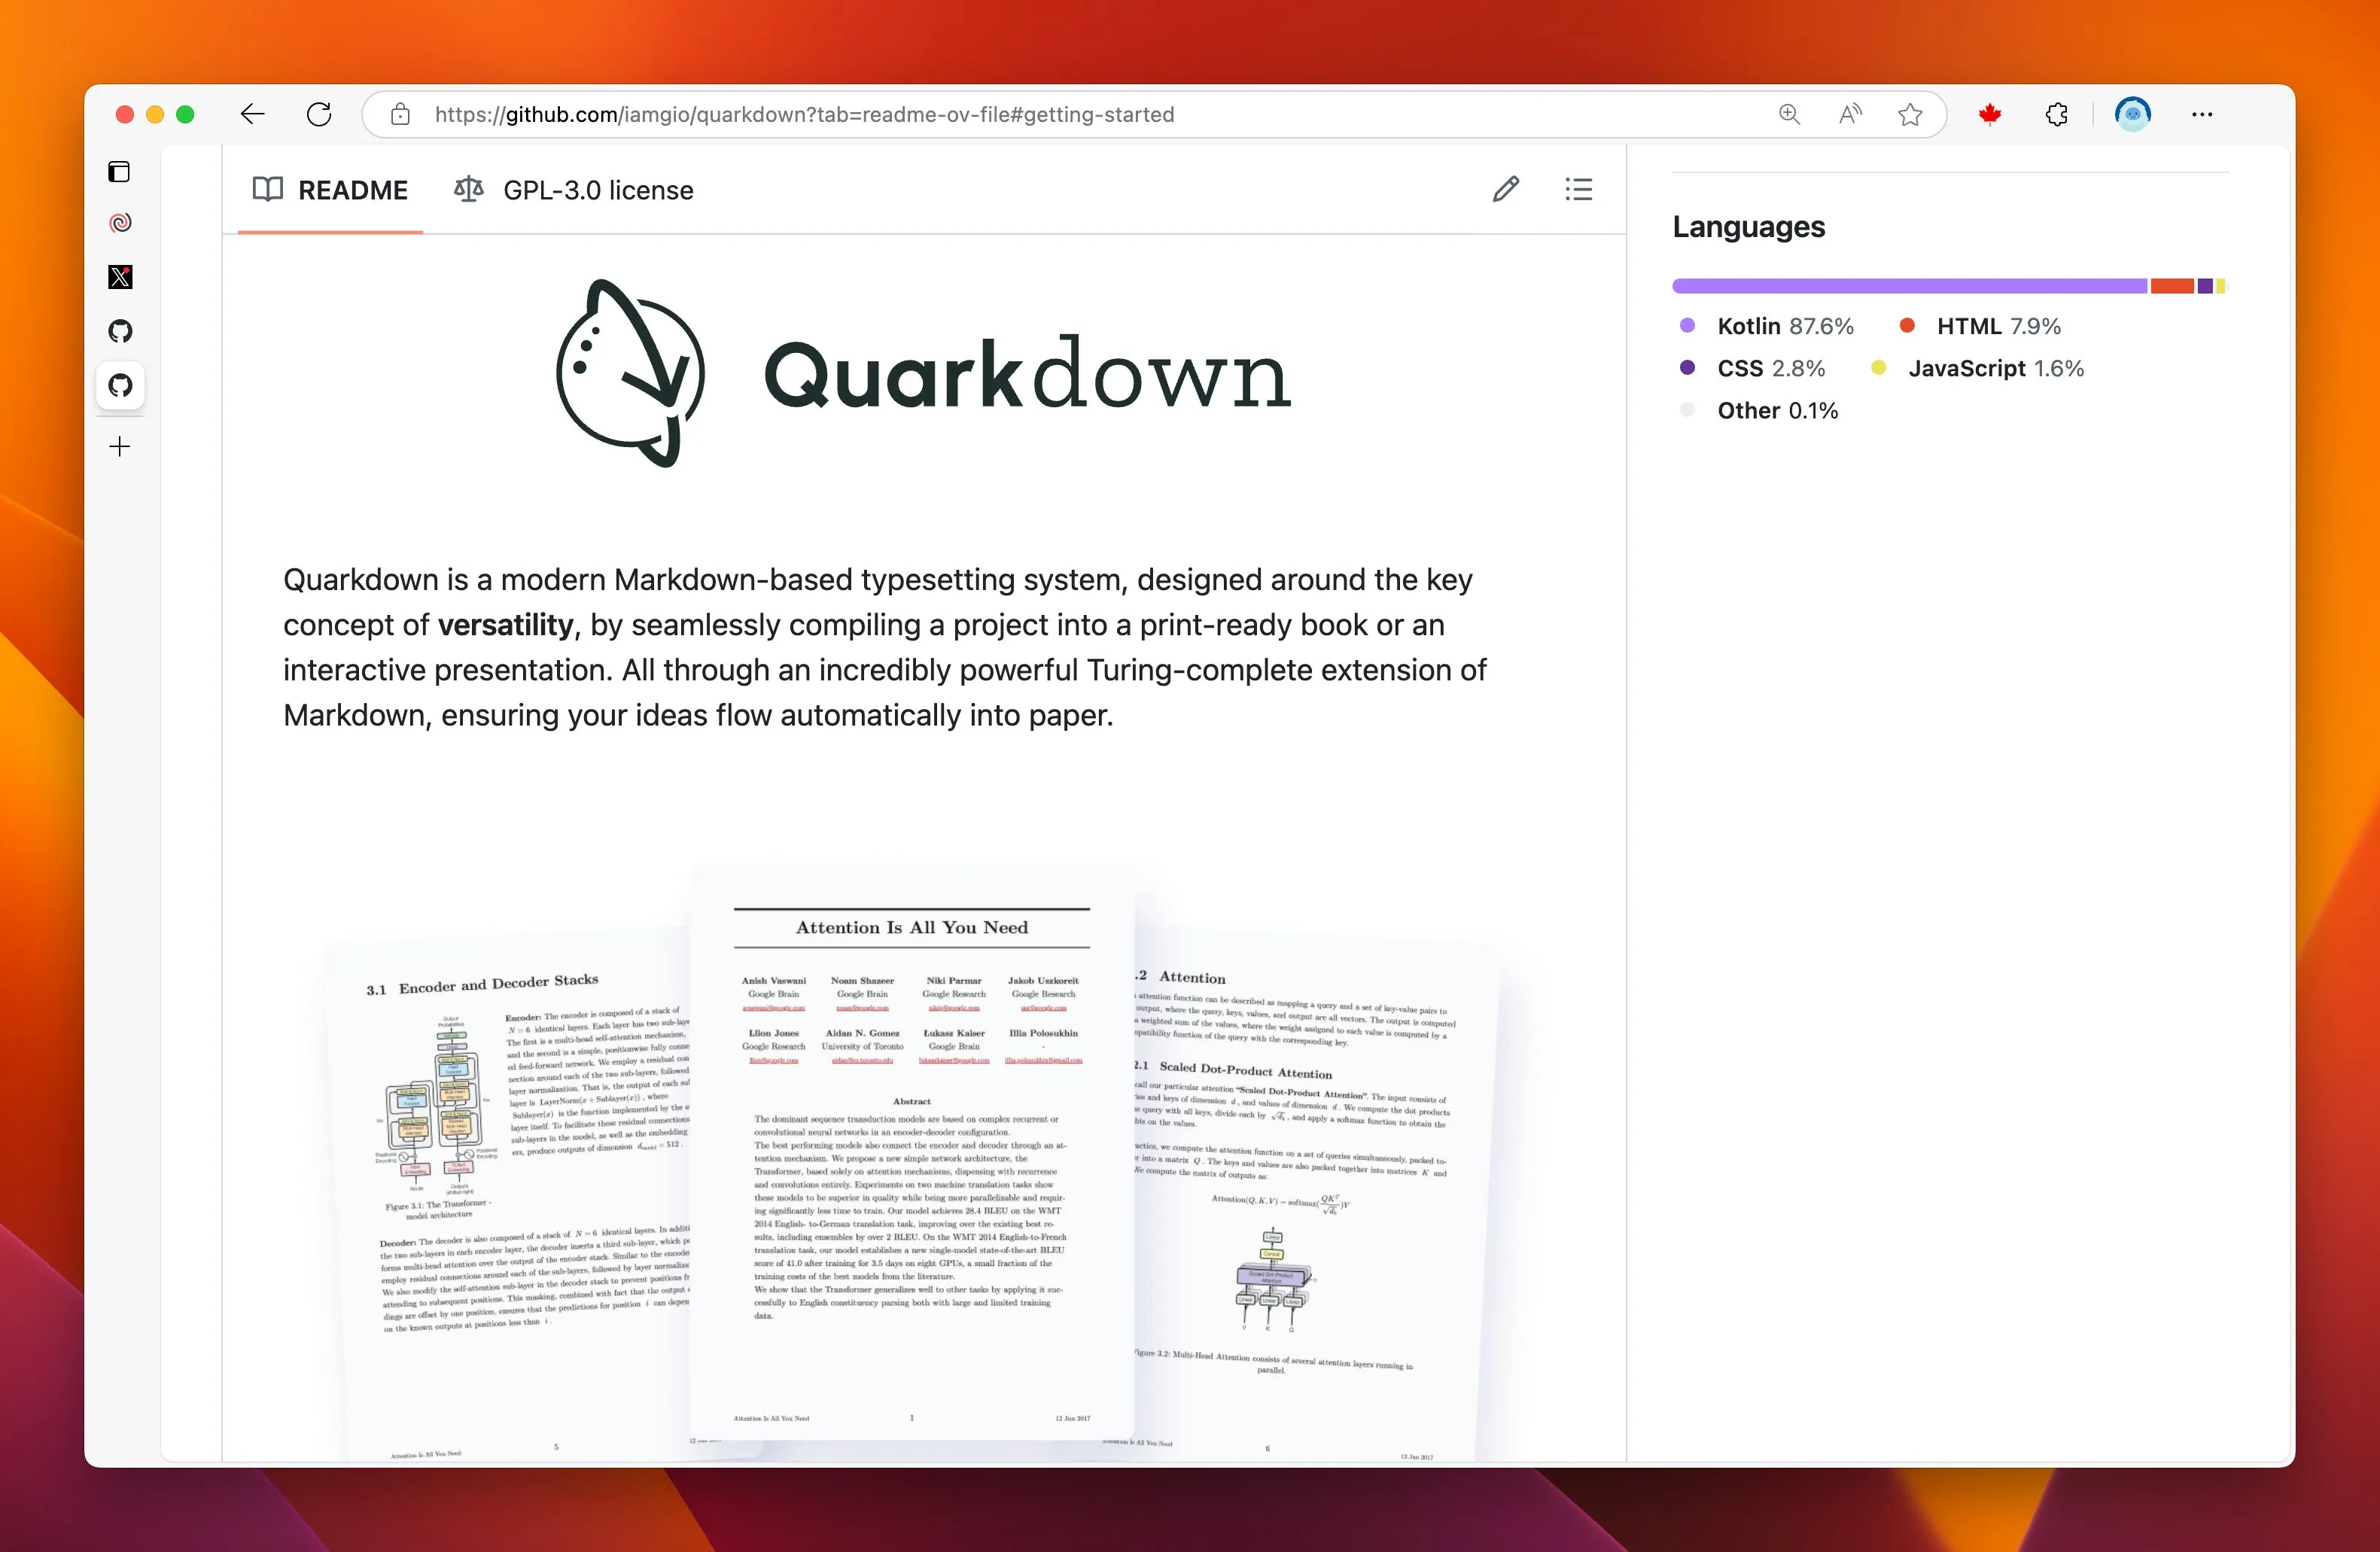This screenshot has height=1552, width=2380.
Task: Reload the page with refresh icon
Action: (319, 114)
